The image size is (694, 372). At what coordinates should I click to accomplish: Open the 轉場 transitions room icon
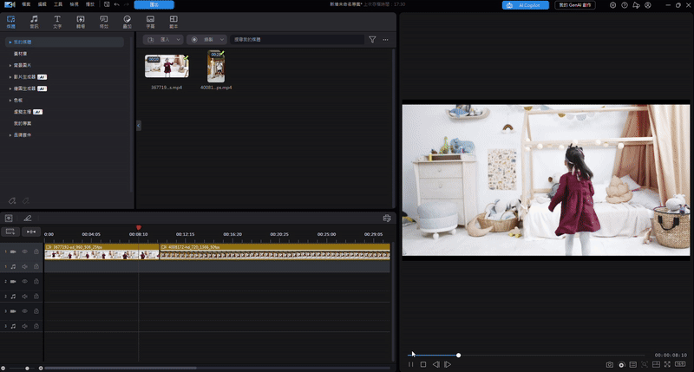pyautogui.click(x=81, y=20)
